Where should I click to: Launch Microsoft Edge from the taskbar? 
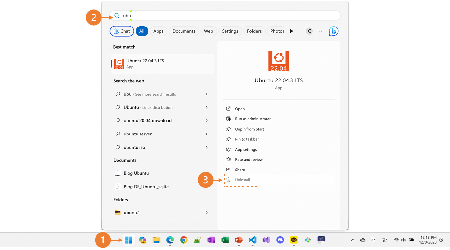(170, 240)
